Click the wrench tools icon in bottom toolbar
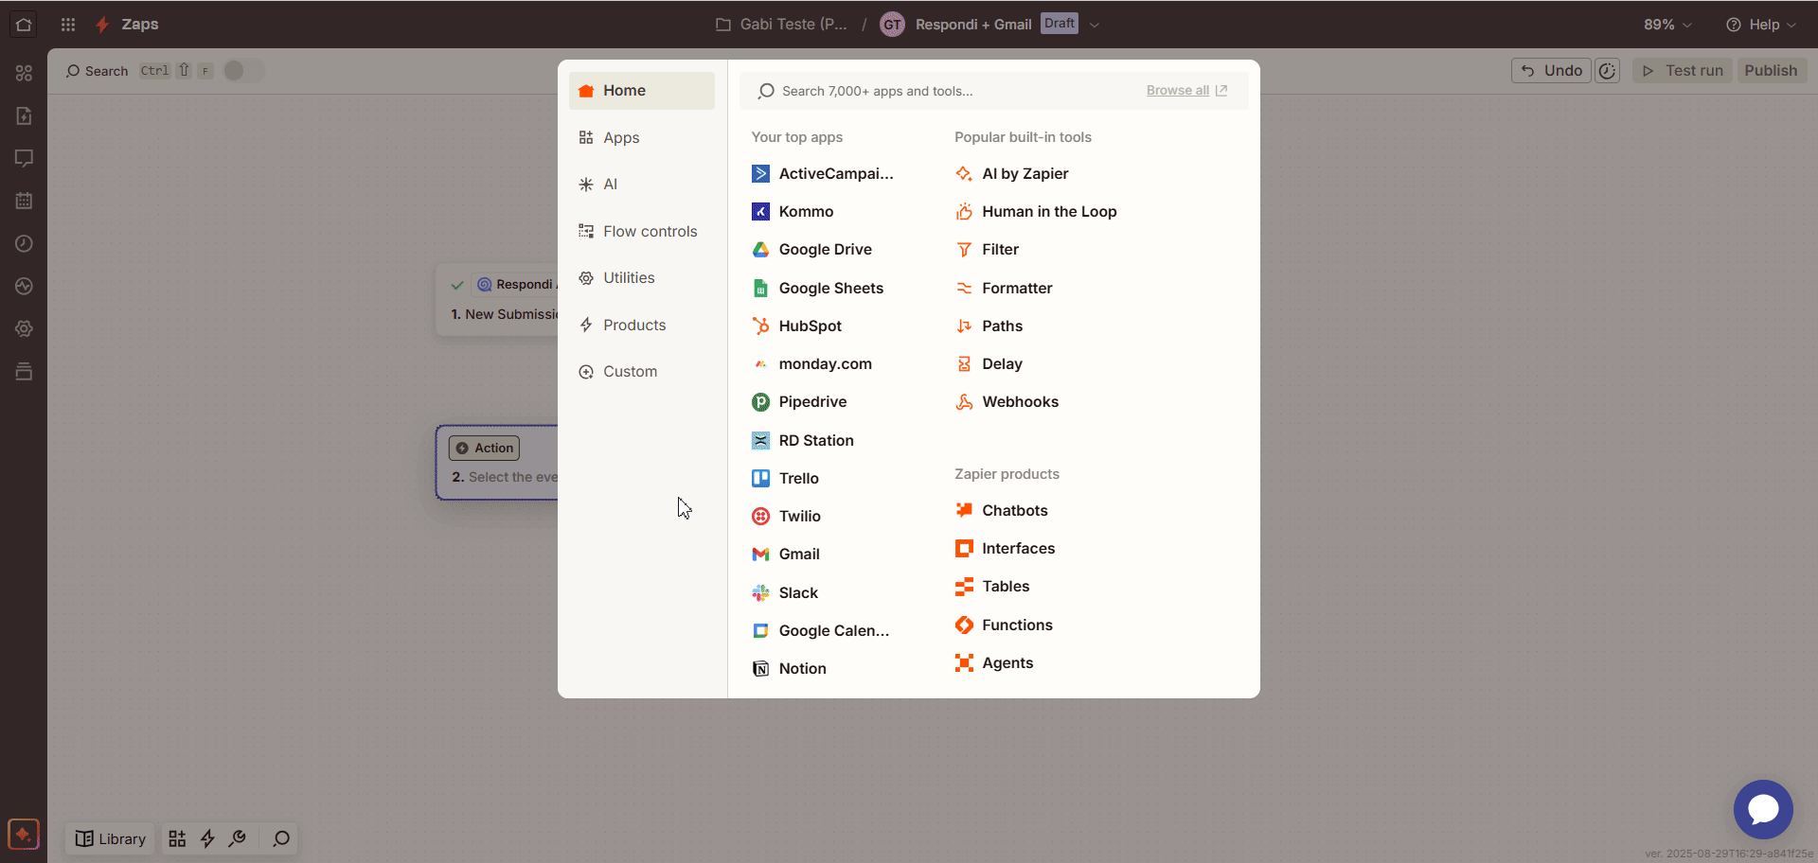 click(238, 838)
